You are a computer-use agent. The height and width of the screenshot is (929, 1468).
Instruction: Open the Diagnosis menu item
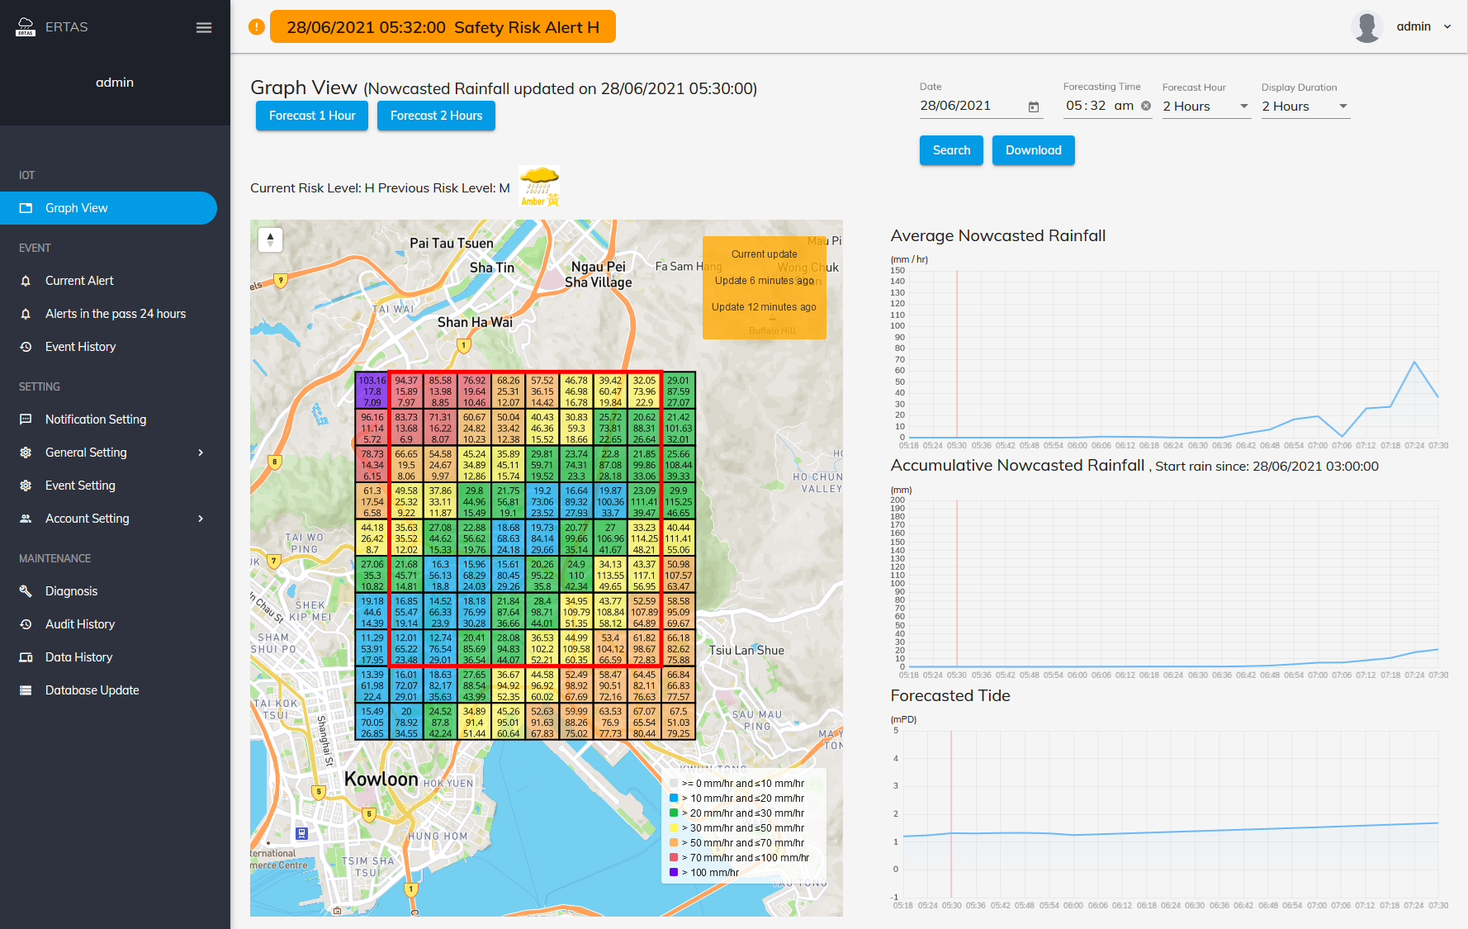[x=108, y=591]
